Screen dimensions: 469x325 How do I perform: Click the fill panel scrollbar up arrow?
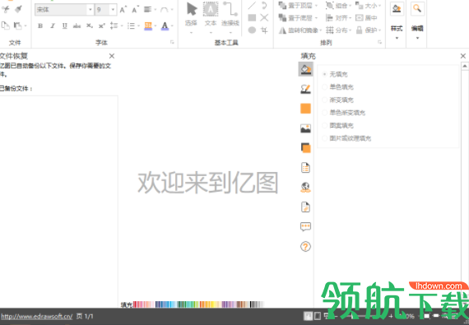[465, 66]
